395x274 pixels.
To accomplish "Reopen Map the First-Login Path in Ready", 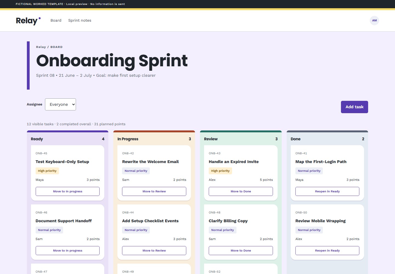I will 327,192.
